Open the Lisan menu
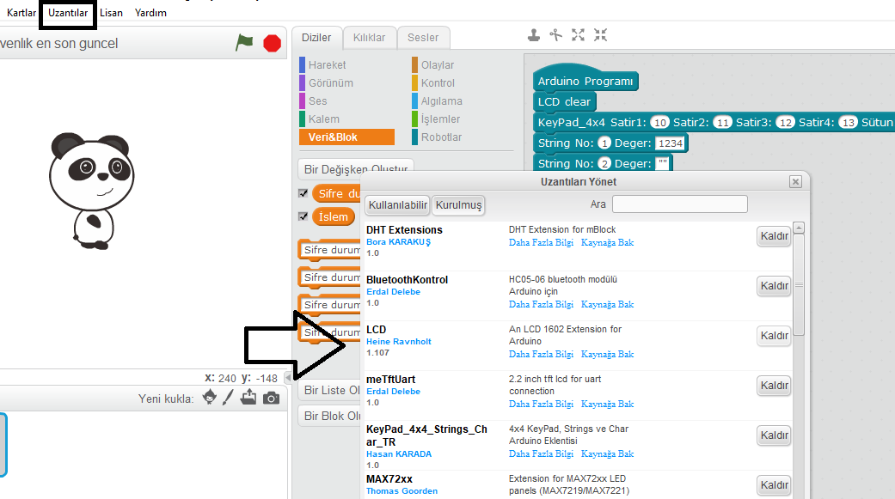 111,13
